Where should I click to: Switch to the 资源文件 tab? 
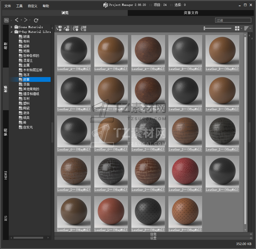191,13
